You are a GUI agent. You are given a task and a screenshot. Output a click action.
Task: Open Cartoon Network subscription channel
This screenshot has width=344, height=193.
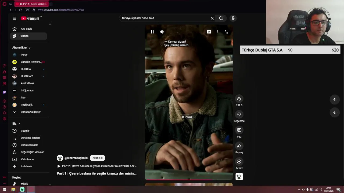click(x=28, y=62)
